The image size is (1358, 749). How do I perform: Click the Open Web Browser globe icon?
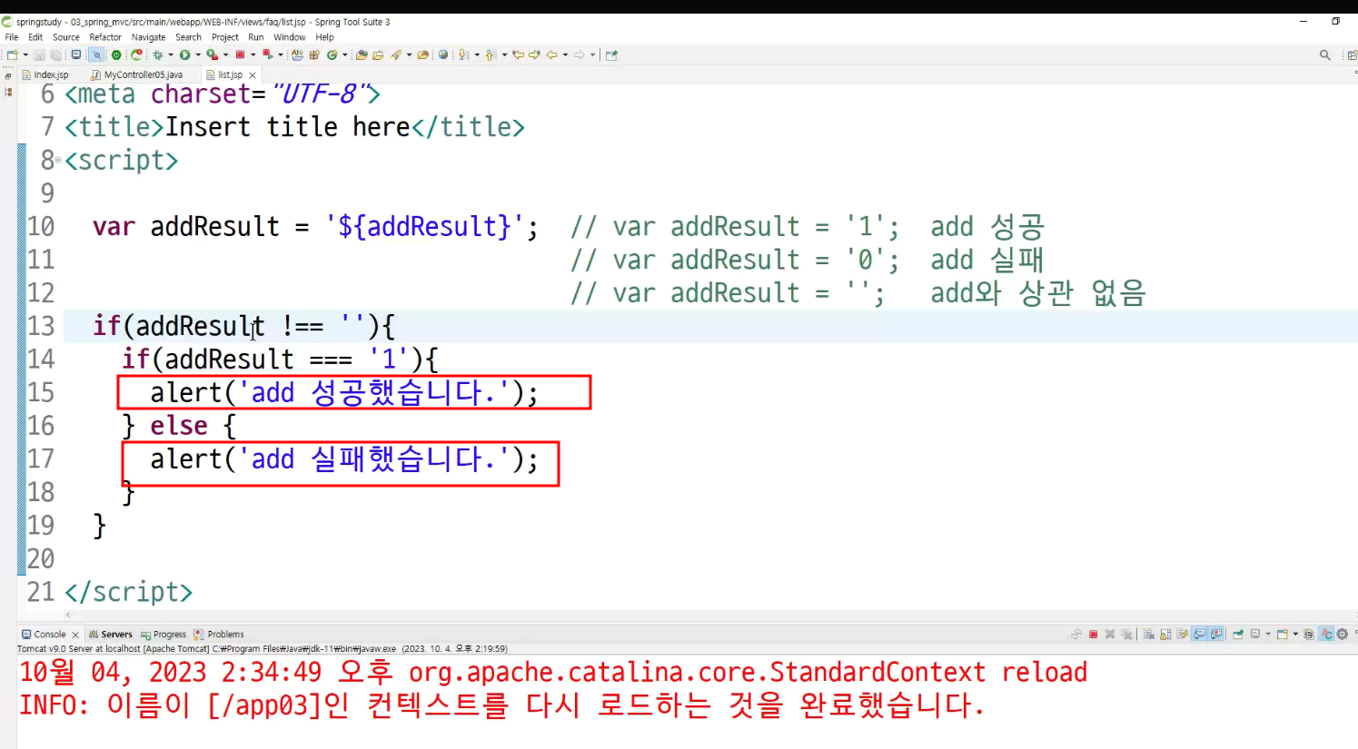pos(442,54)
